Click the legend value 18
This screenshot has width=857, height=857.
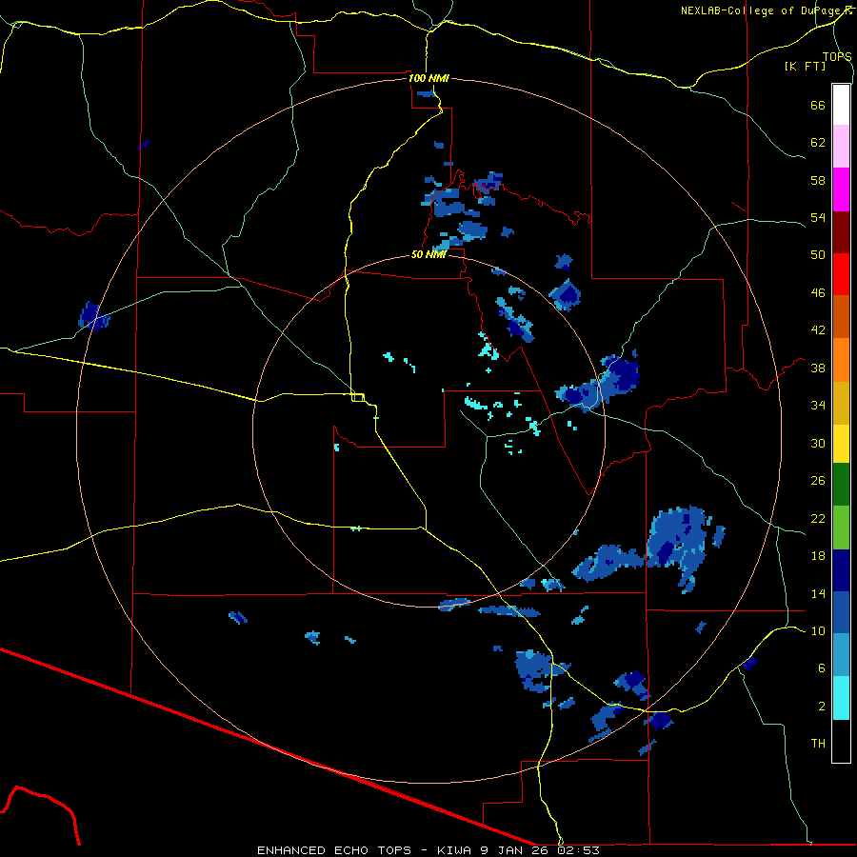click(818, 556)
